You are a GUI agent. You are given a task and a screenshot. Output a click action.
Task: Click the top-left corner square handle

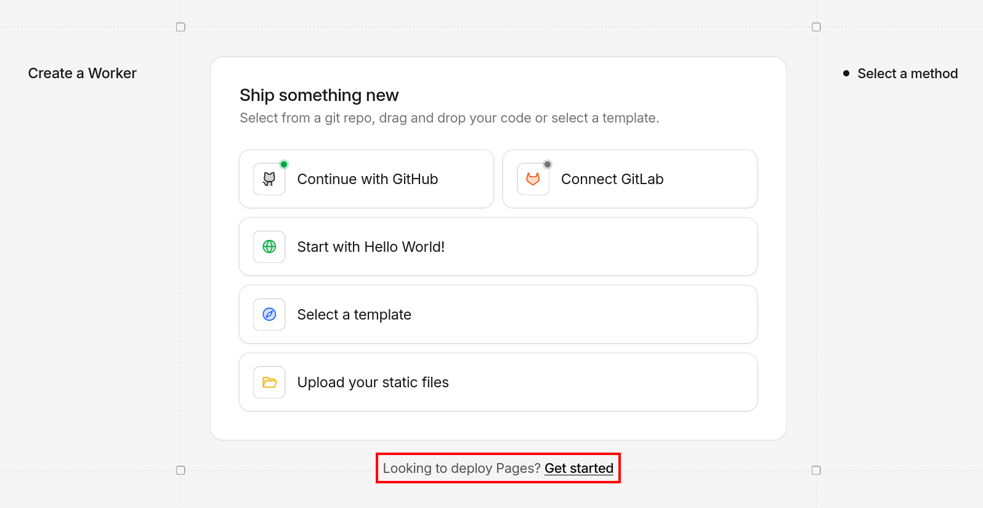coord(180,27)
